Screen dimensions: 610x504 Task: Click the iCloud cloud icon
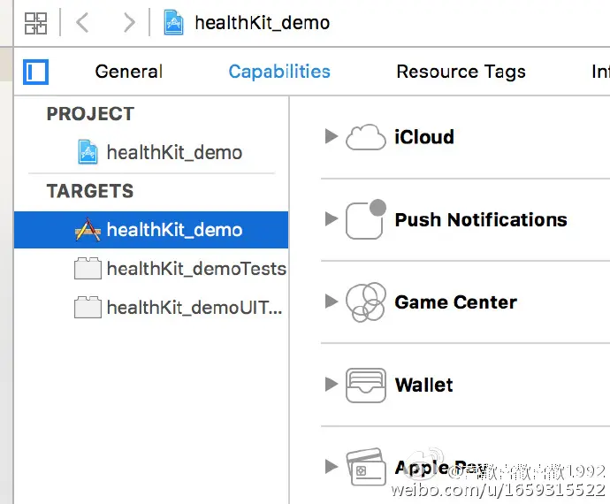[x=366, y=137]
